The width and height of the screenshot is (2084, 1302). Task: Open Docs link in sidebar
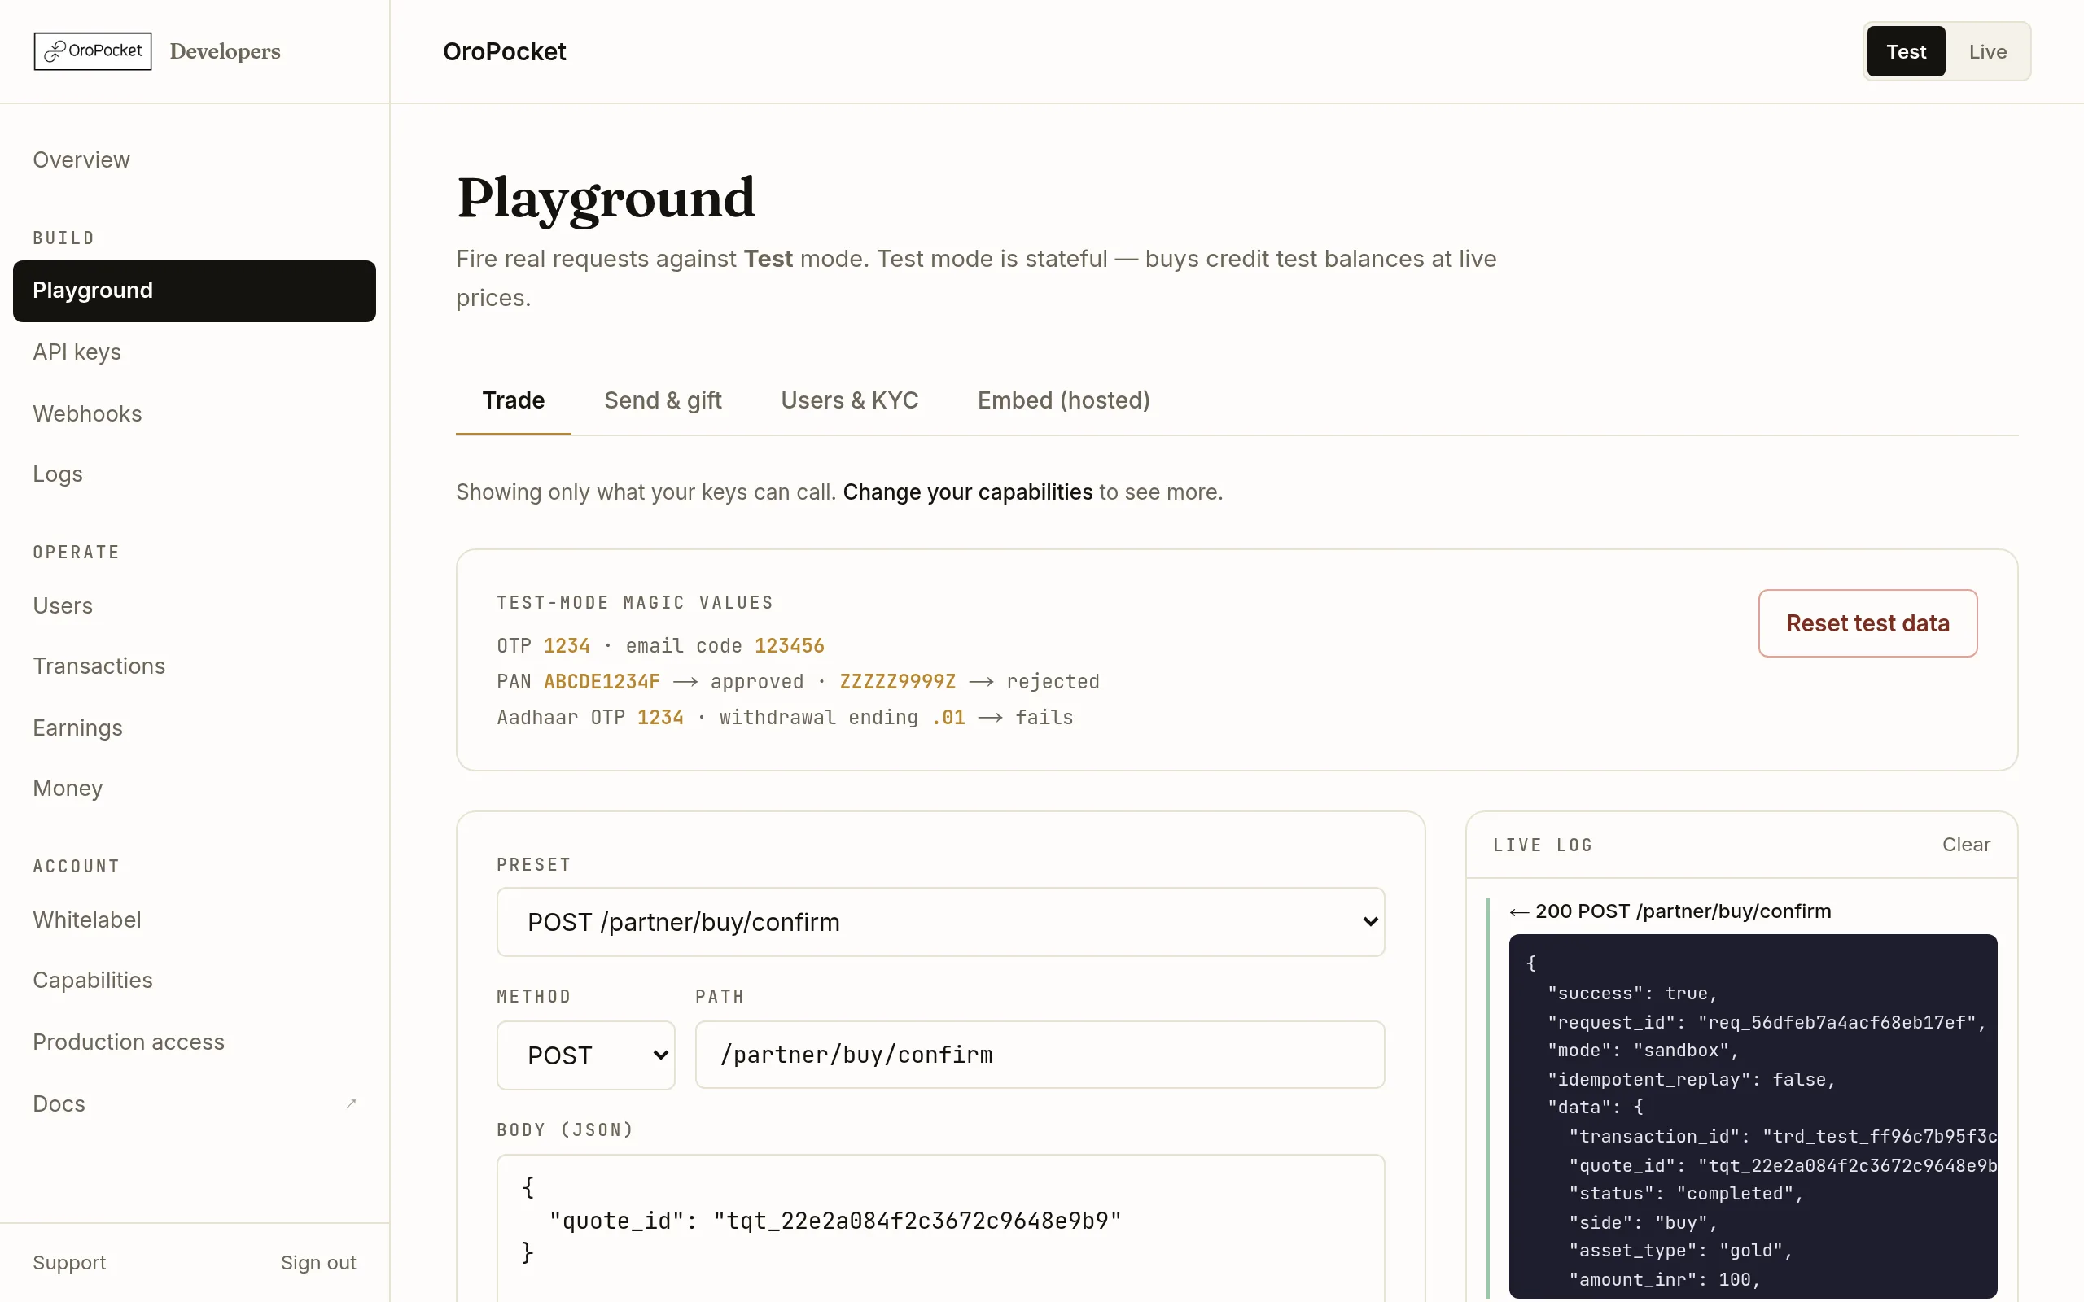pos(194,1104)
